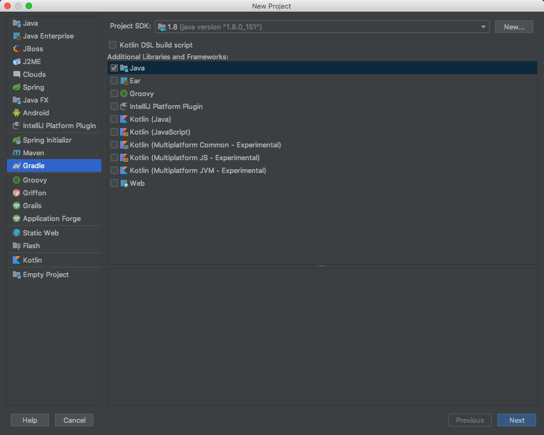Click the J2ME icon in sidebar
The width and height of the screenshot is (544, 435).
[x=17, y=62]
